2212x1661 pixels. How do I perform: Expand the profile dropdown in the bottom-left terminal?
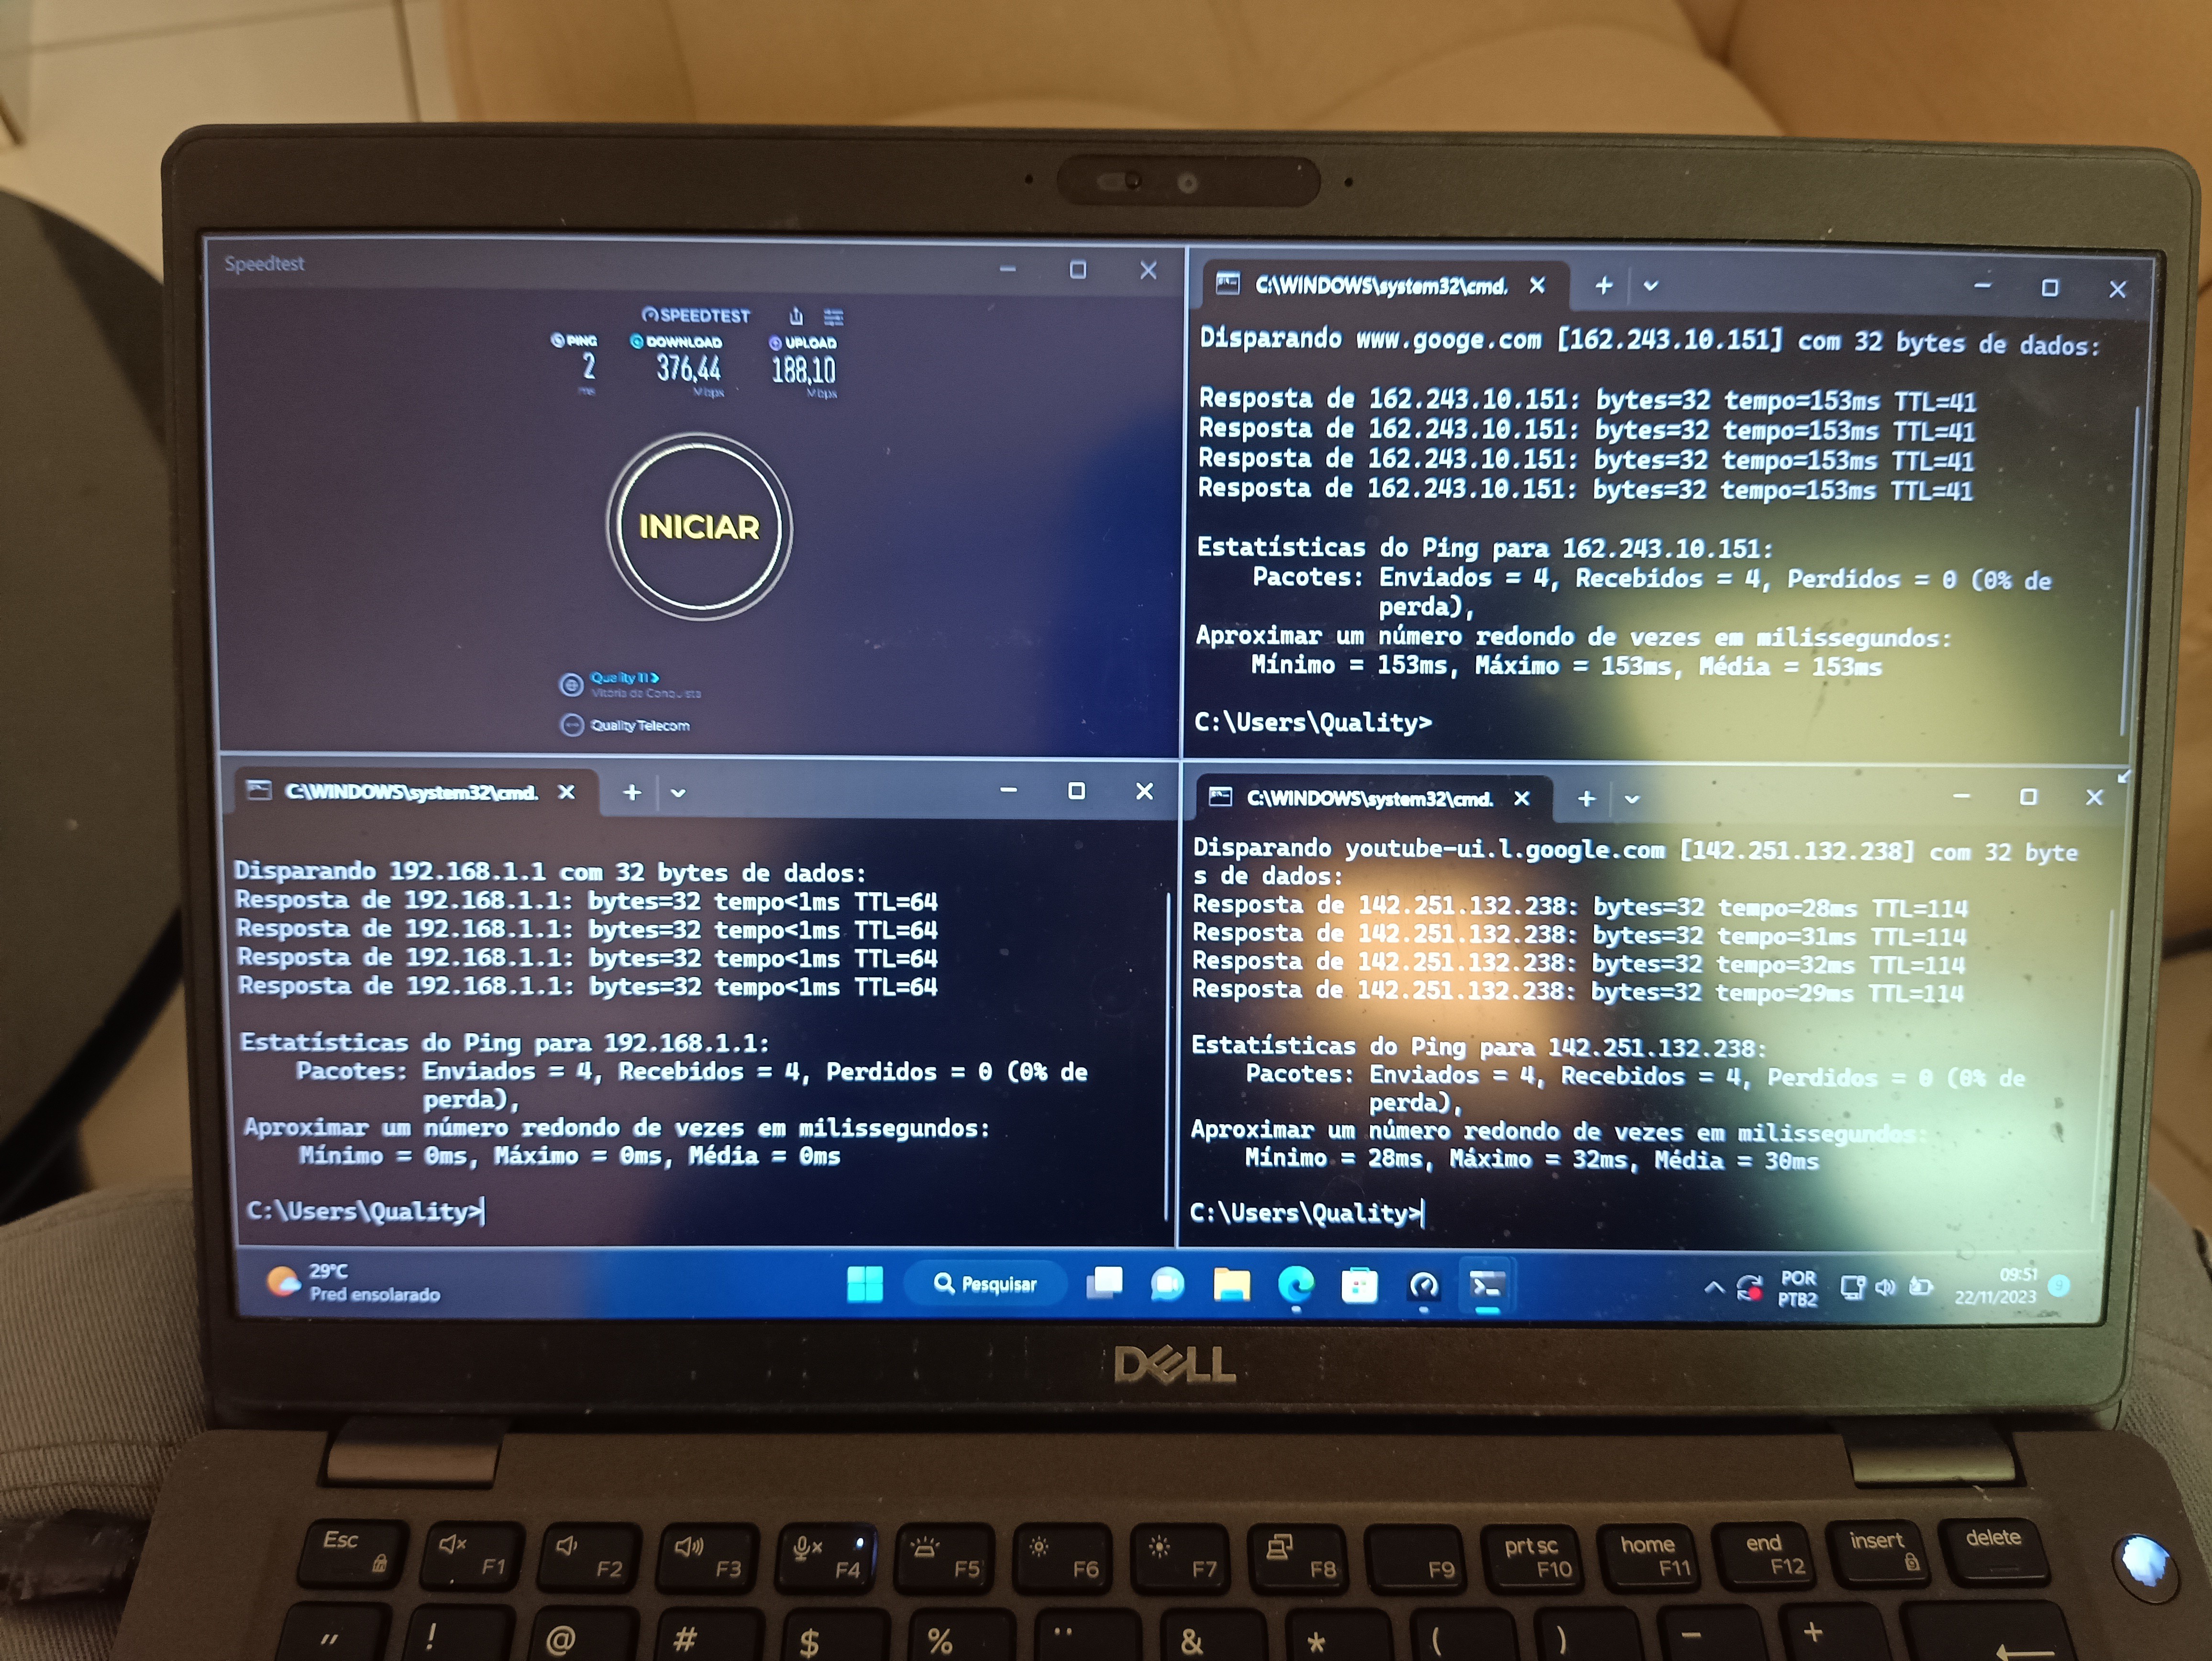(678, 793)
